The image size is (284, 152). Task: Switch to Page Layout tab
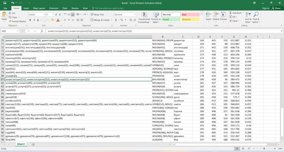[x=39, y=8]
